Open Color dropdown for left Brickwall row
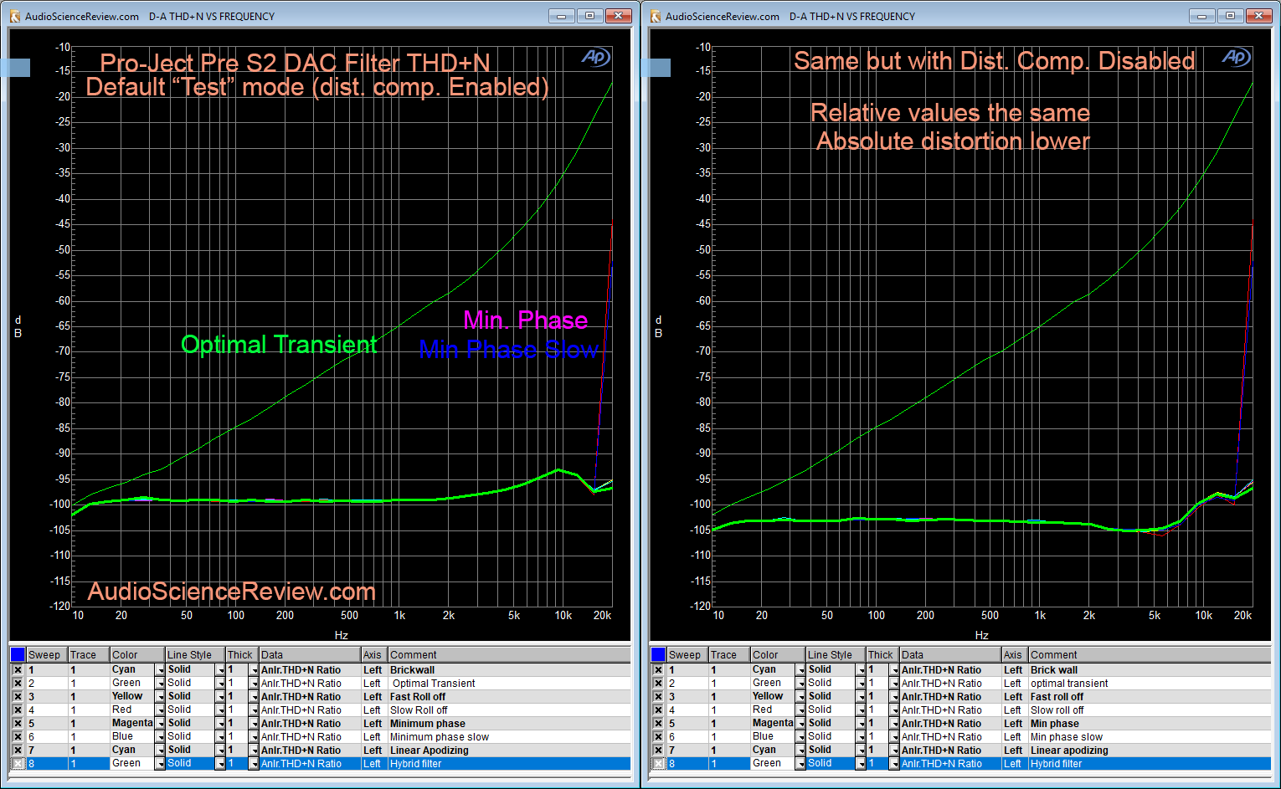Screen dimensions: 1281x789 pyautogui.click(x=160, y=670)
